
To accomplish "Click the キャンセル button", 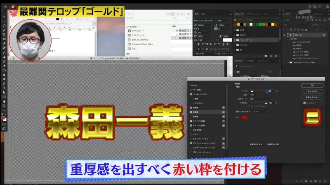I will (312, 91).
